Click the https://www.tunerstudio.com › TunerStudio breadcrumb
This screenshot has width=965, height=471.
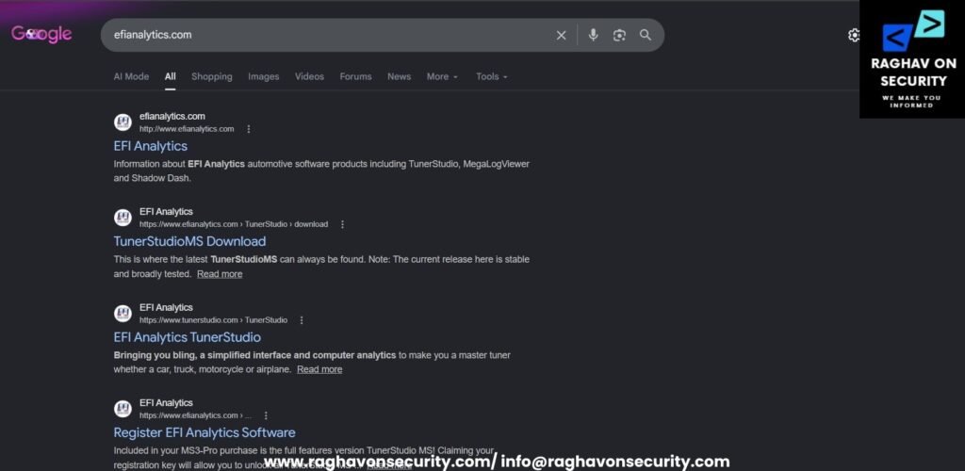[214, 320]
